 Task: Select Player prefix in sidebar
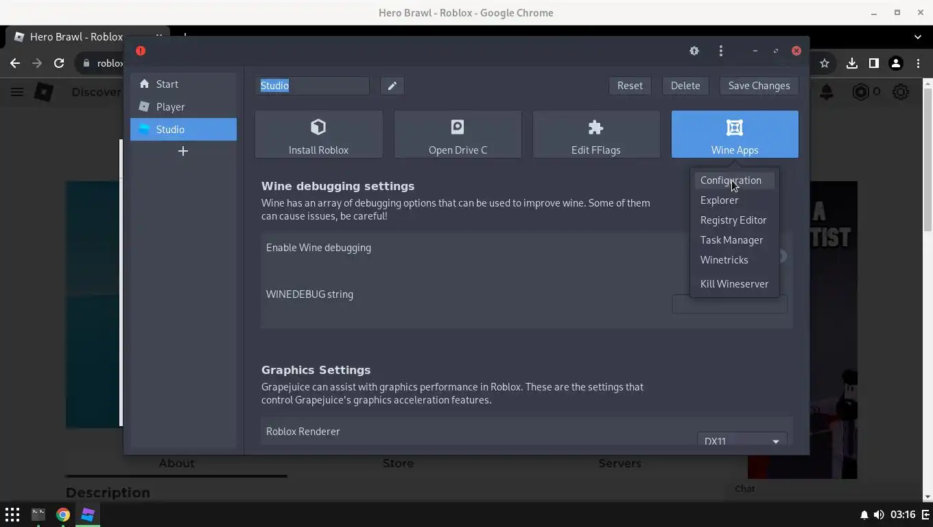click(x=183, y=107)
